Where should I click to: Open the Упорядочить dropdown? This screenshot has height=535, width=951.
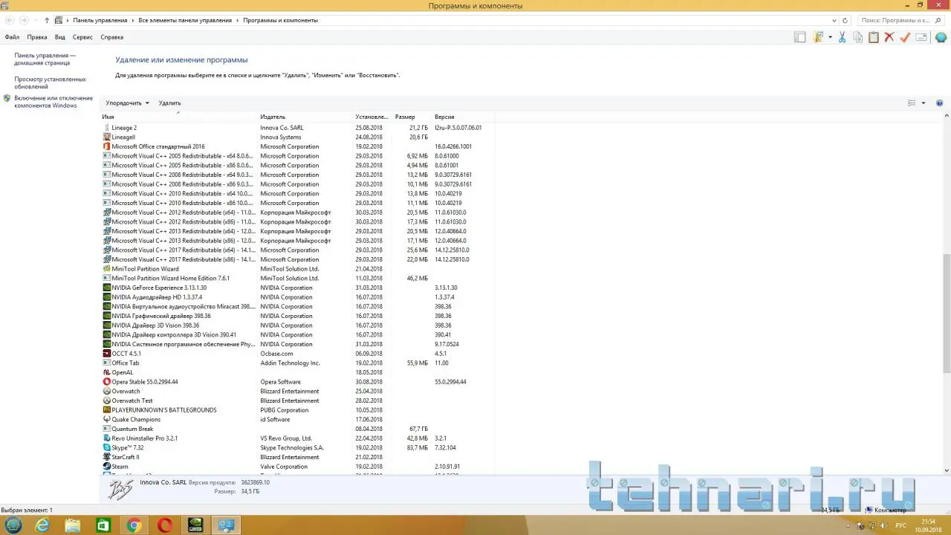[x=127, y=103]
